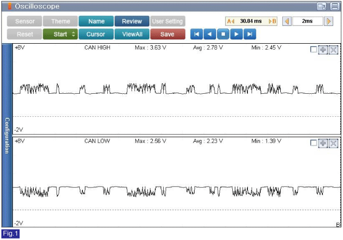Open the Configuration side panel

7,135
